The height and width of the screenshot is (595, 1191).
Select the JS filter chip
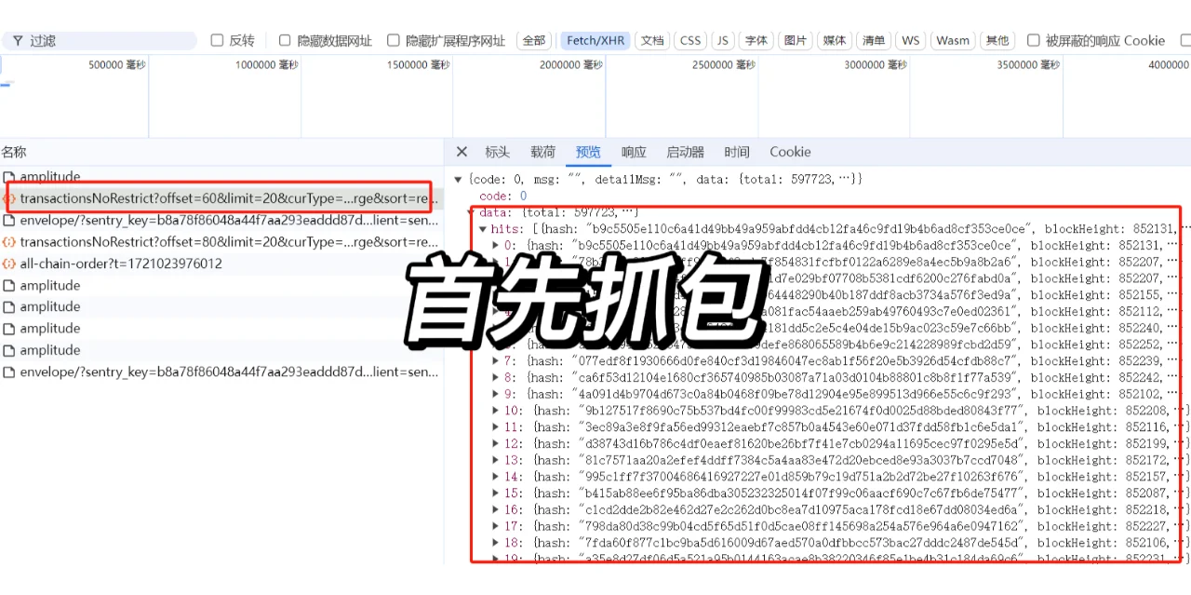tap(722, 39)
